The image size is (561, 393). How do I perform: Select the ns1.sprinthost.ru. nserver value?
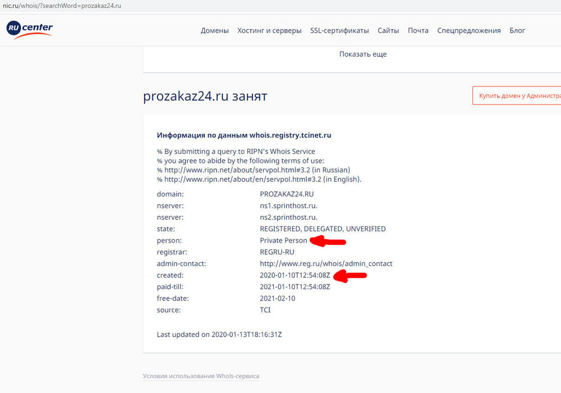[x=288, y=206]
